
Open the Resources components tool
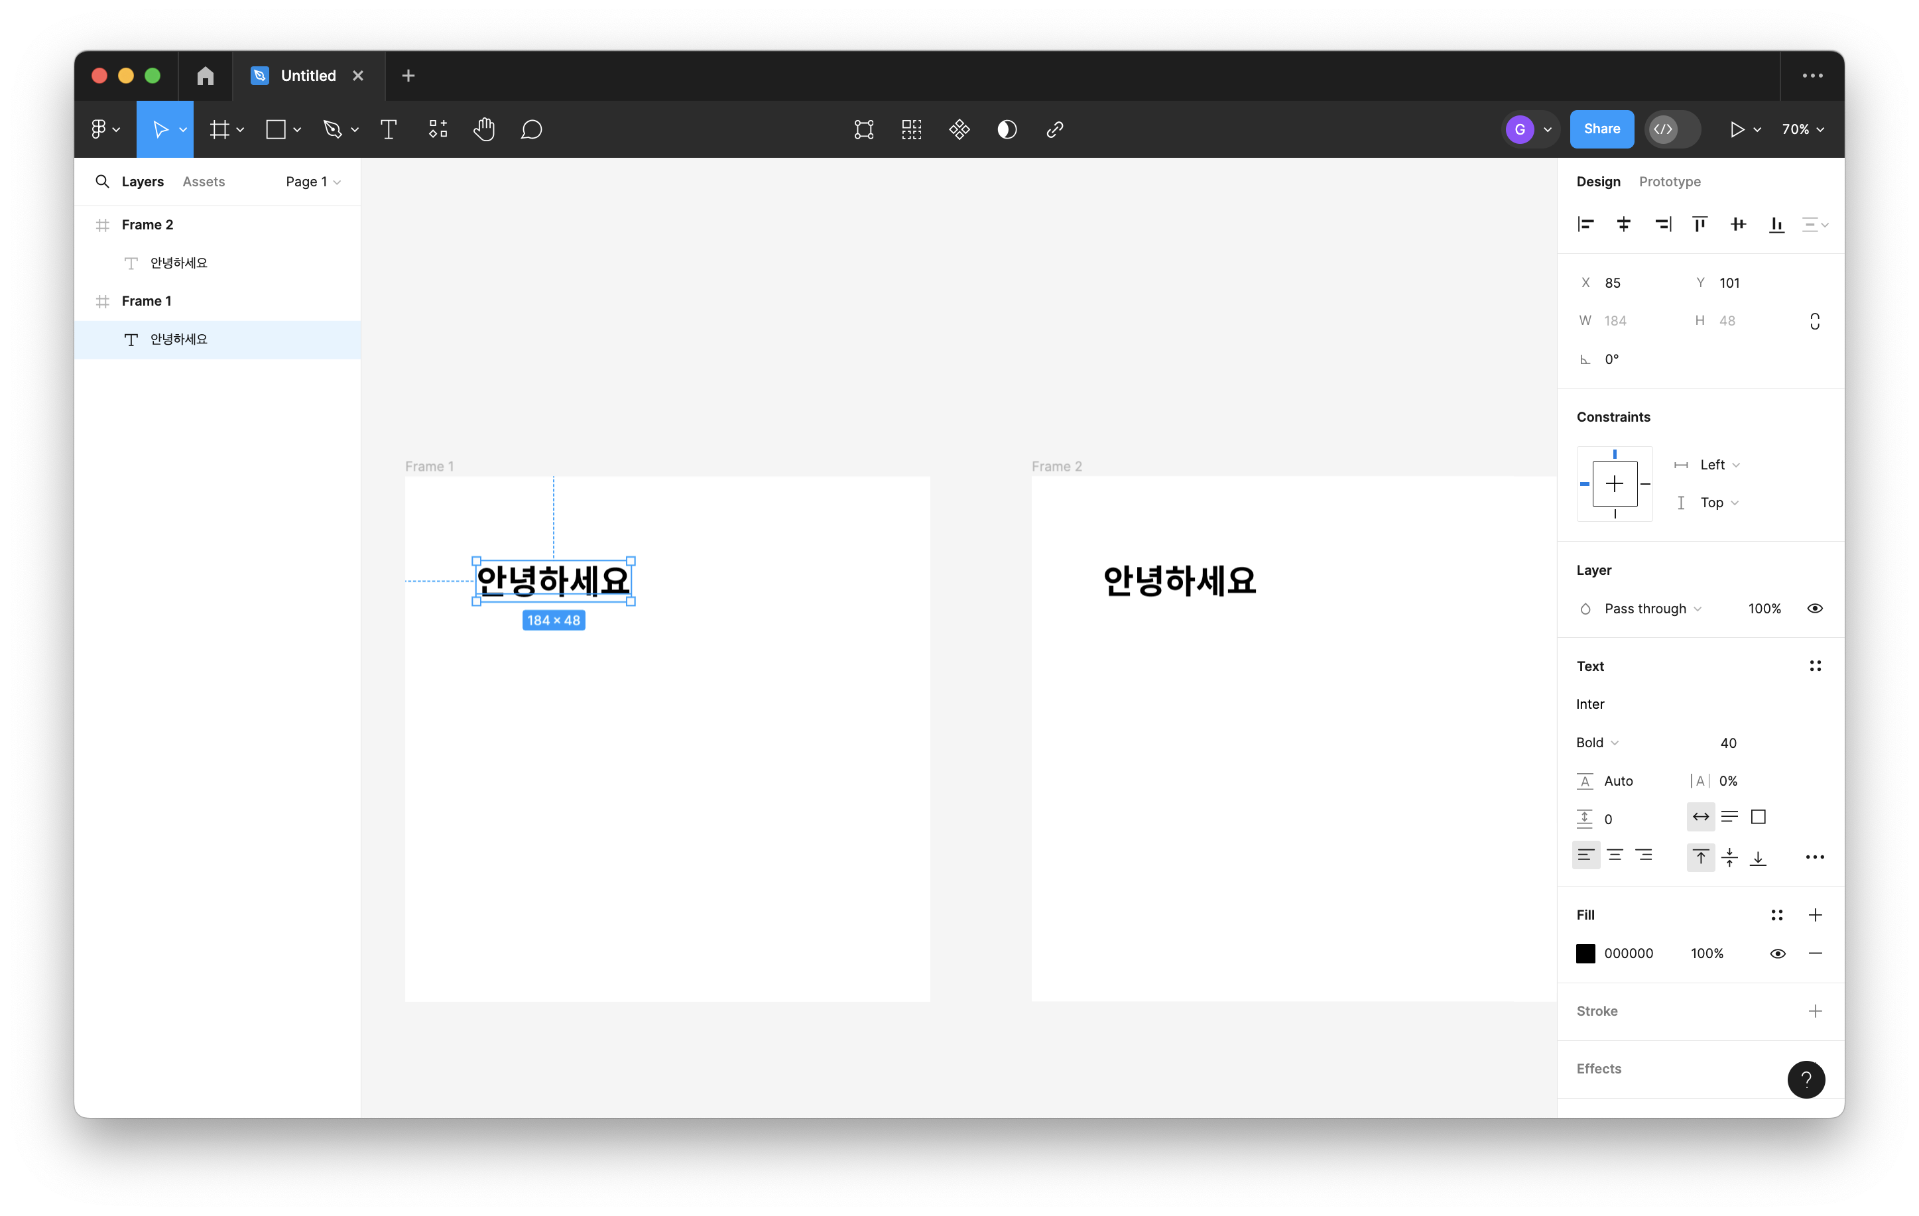(438, 129)
